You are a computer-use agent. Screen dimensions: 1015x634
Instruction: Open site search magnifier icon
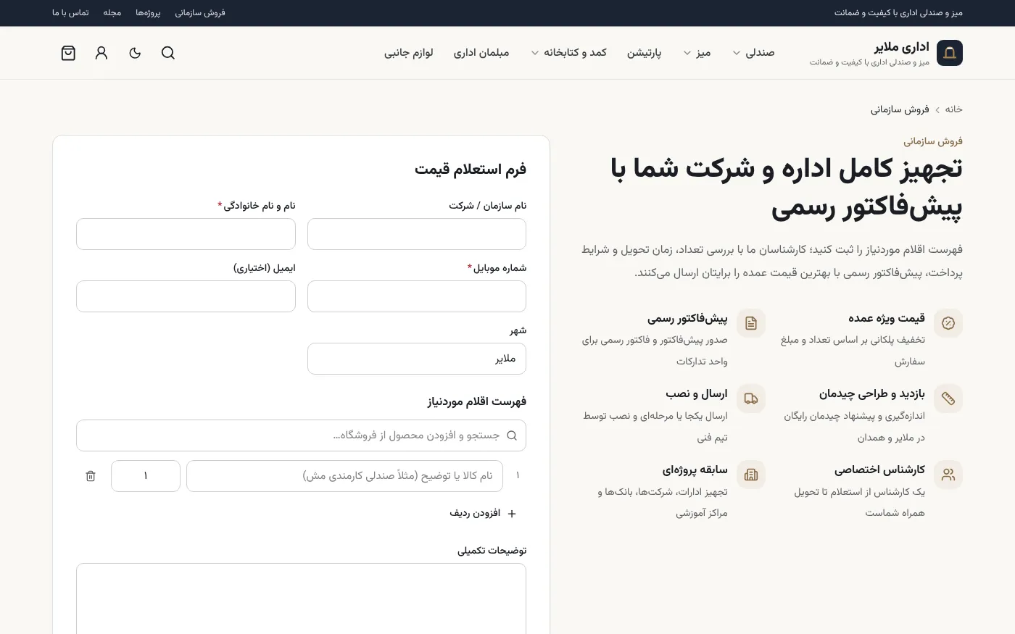tap(168, 53)
